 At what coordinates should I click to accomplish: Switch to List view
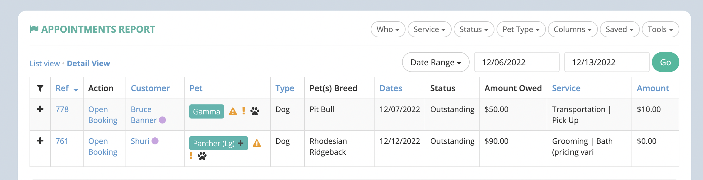click(x=45, y=64)
